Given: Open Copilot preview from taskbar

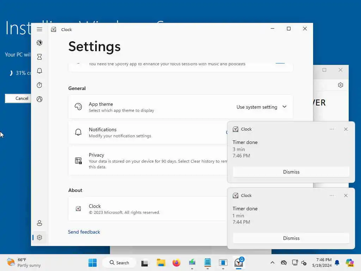Looking at the screenshot, I should (350, 263).
